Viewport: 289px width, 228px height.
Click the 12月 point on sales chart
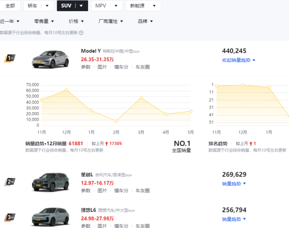tap(67, 90)
